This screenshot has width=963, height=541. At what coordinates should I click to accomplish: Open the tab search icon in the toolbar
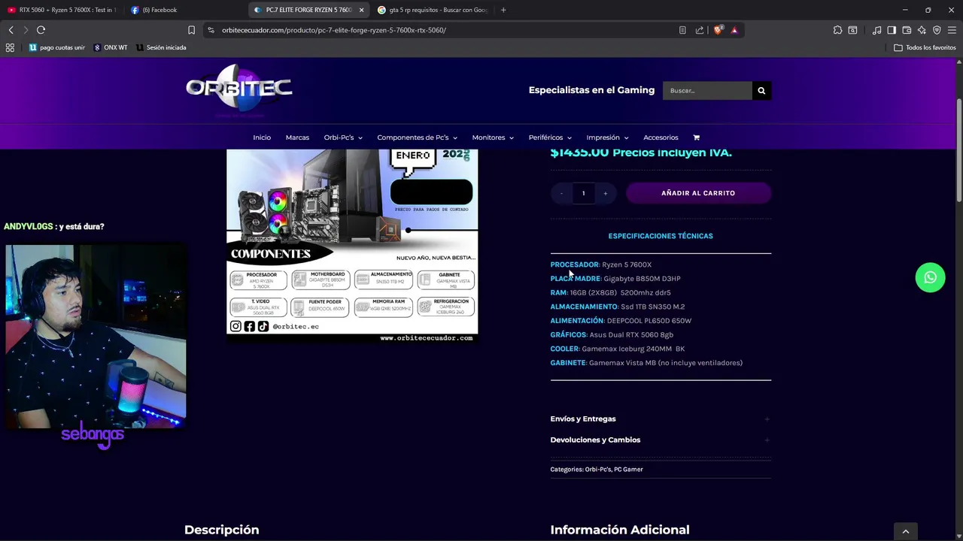click(852, 30)
